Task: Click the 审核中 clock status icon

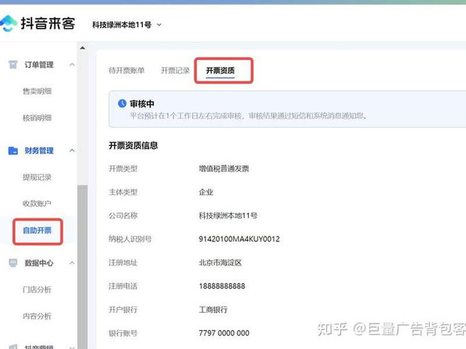Action: [122, 104]
